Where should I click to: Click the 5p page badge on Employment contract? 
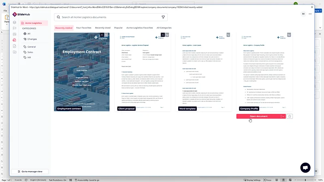[x=106, y=35]
